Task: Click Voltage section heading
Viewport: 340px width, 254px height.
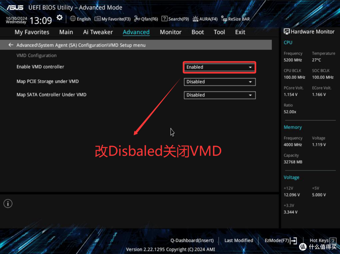Action: (x=292, y=177)
